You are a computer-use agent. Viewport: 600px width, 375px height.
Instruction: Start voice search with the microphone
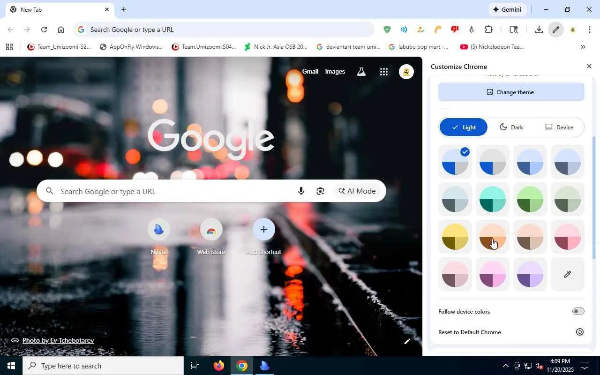click(x=301, y=191)
